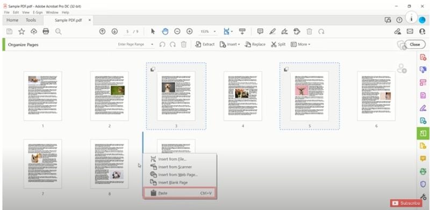430x210 pixels.
Task: Click the Print icon
Action: point(46,32)
